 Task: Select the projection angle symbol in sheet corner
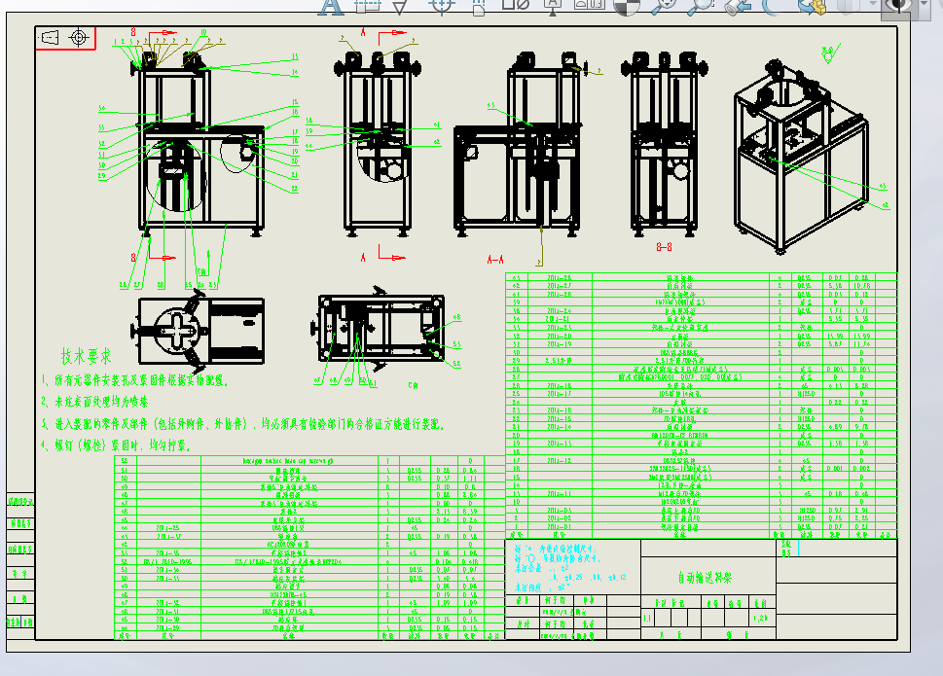(65, 38)
